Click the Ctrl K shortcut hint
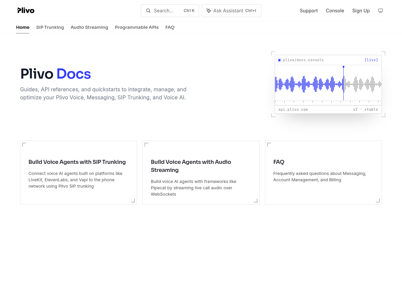This screenshot has height=304, width=402. [x=189, y=11]
